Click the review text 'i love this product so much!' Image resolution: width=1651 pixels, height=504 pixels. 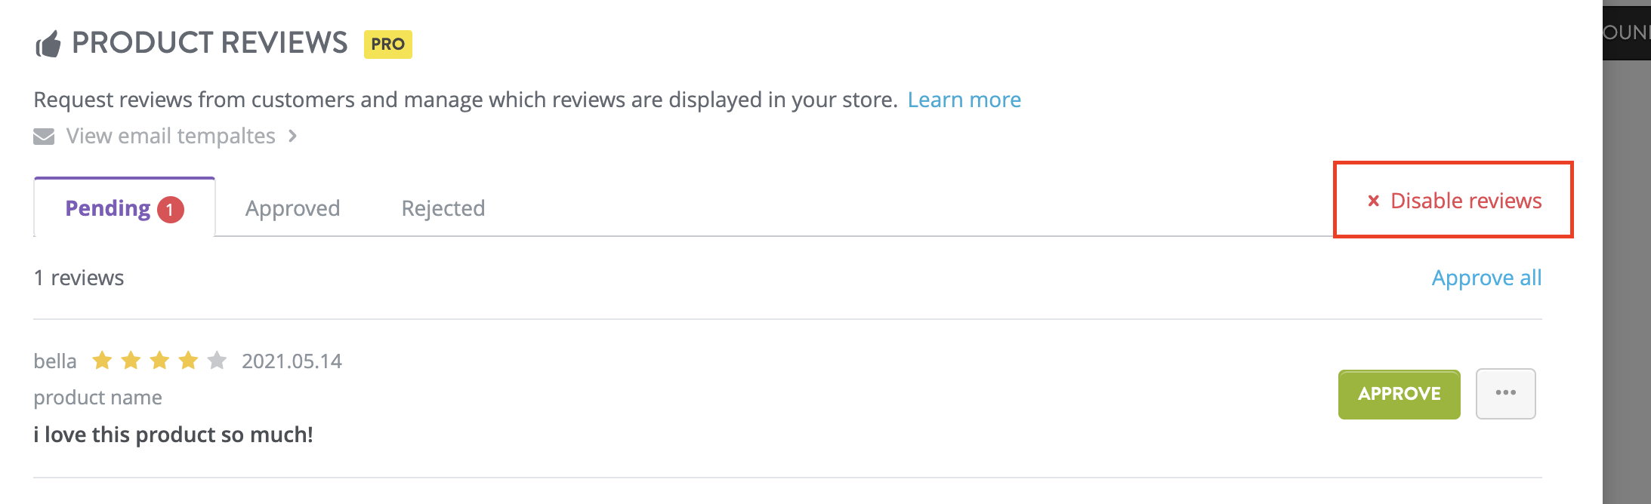[173, 435]
